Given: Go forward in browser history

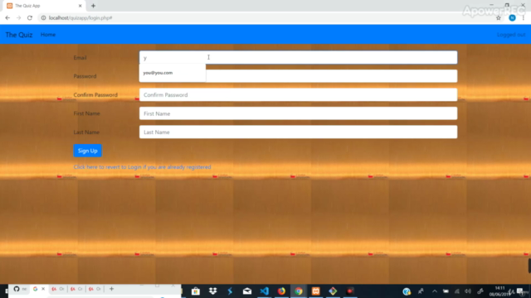Looking at the screenshot, I should pos(18,18).
